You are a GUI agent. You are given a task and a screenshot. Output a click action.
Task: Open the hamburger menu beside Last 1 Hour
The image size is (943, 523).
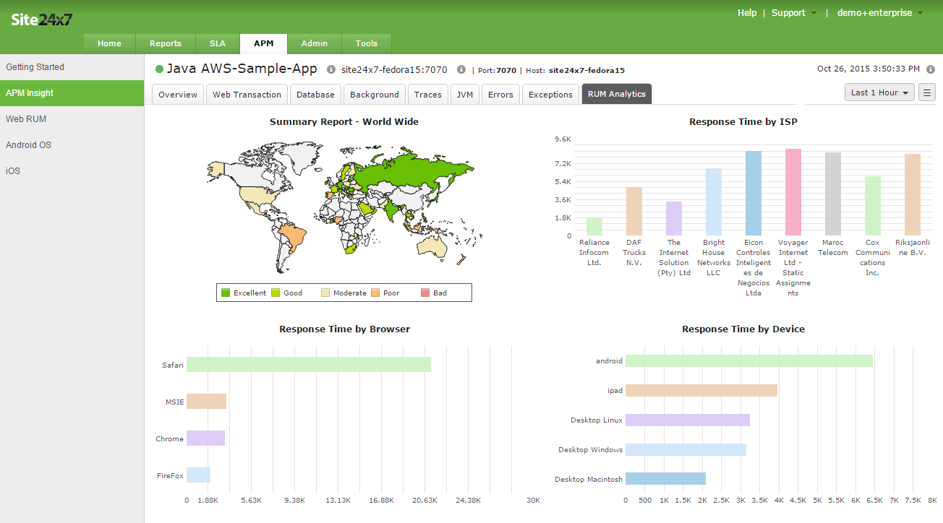[x=926, y=92]
